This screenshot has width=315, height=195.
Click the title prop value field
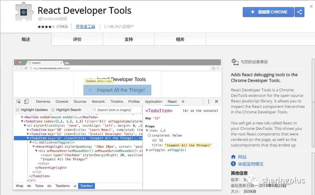tap(191, 145)
